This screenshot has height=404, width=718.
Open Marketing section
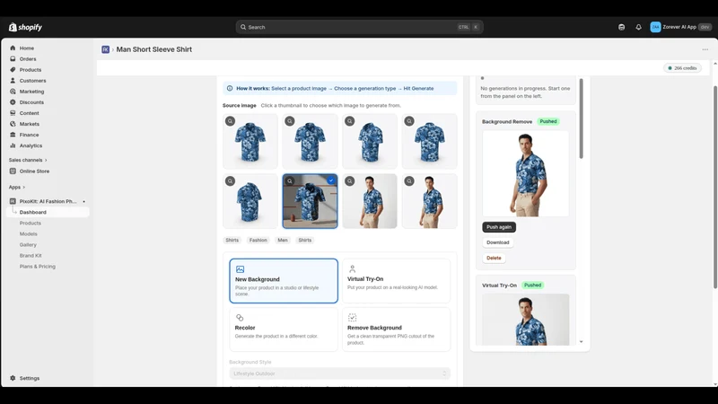point(31,92)
